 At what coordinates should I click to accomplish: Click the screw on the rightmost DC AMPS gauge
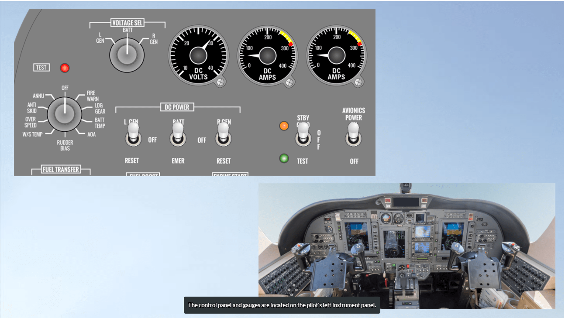[x=359, y=82]
